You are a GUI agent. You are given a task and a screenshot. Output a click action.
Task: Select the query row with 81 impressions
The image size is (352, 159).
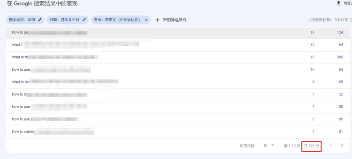178,132
